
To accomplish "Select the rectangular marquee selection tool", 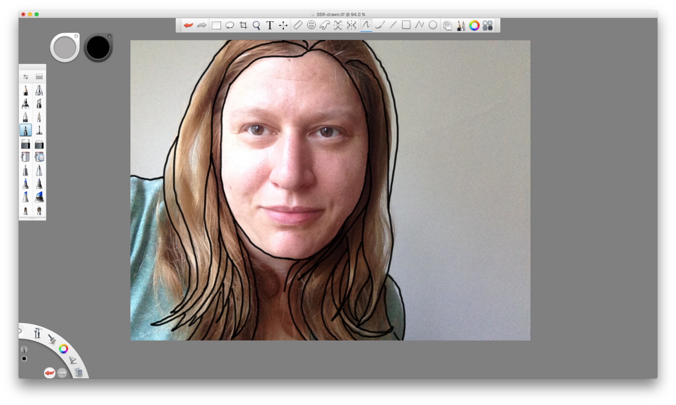I will coord(216,25).
